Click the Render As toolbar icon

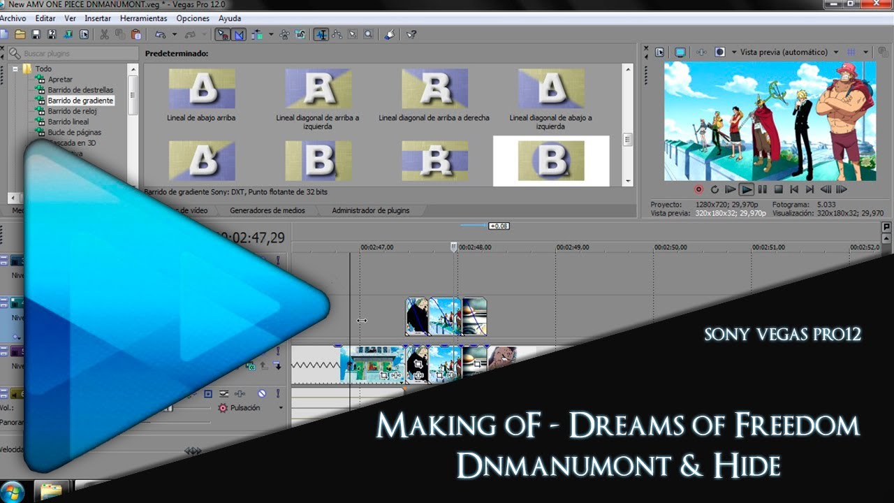click(68, 34)
